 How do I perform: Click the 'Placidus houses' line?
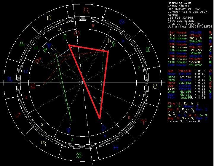point(181,21)
